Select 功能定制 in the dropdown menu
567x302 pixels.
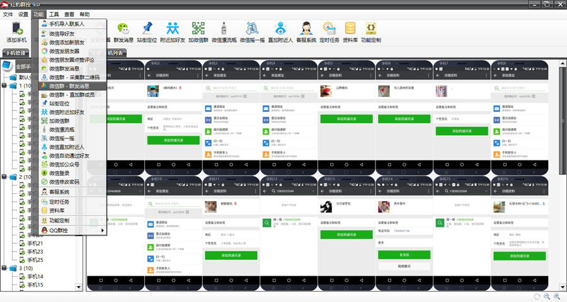coord(72,220)
